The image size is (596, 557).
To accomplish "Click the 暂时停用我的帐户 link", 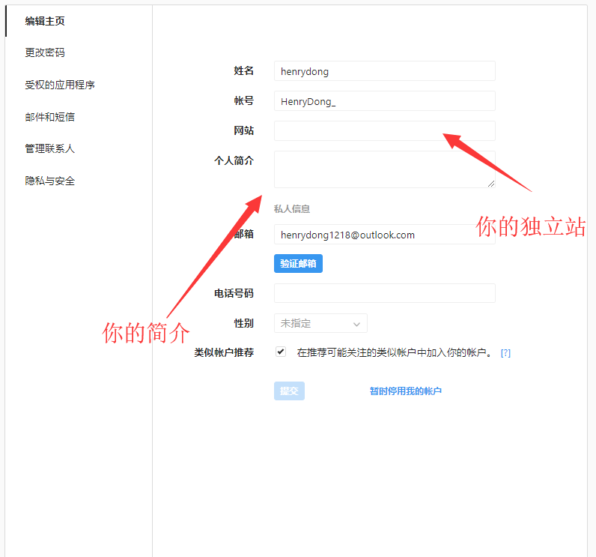I will [x=405, y=391].
